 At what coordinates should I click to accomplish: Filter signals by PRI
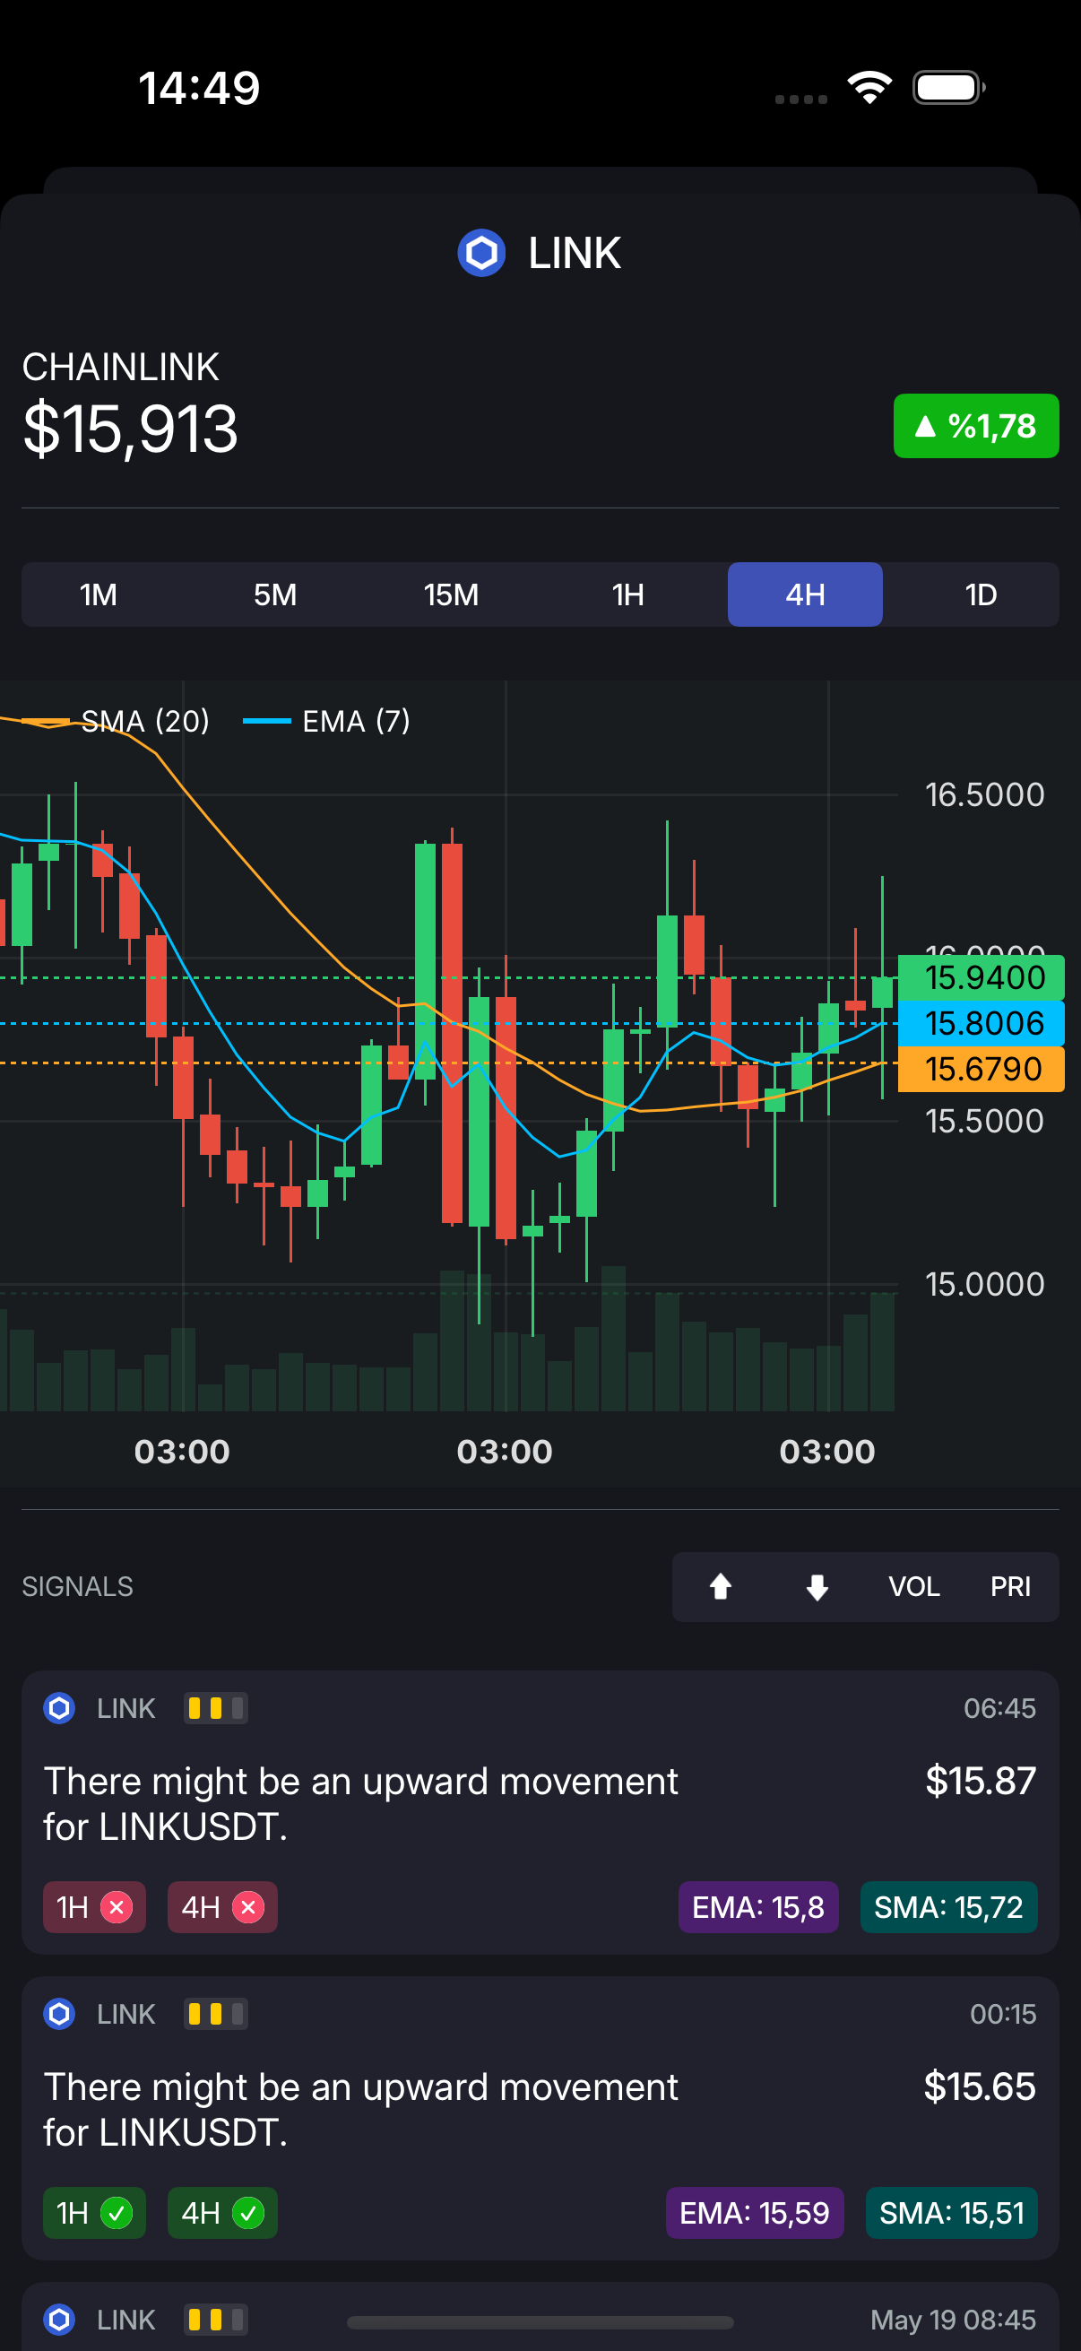tap(1011, 1587)
